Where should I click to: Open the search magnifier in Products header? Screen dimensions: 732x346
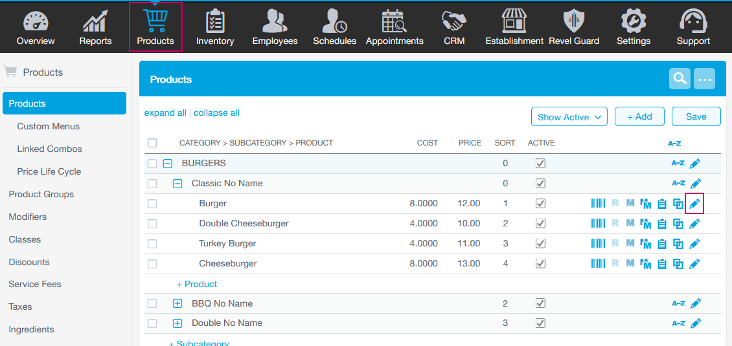coord(680,79)
